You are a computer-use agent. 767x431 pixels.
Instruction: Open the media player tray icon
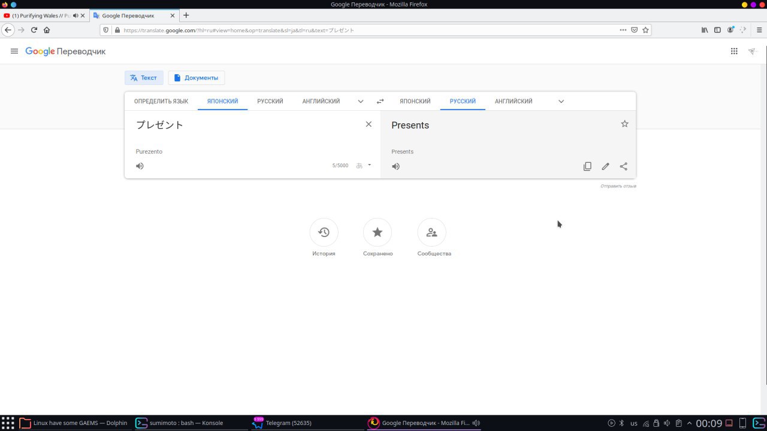coord(611,423)
